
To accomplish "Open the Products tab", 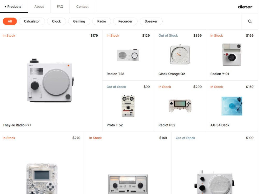I will click(14, 7).
